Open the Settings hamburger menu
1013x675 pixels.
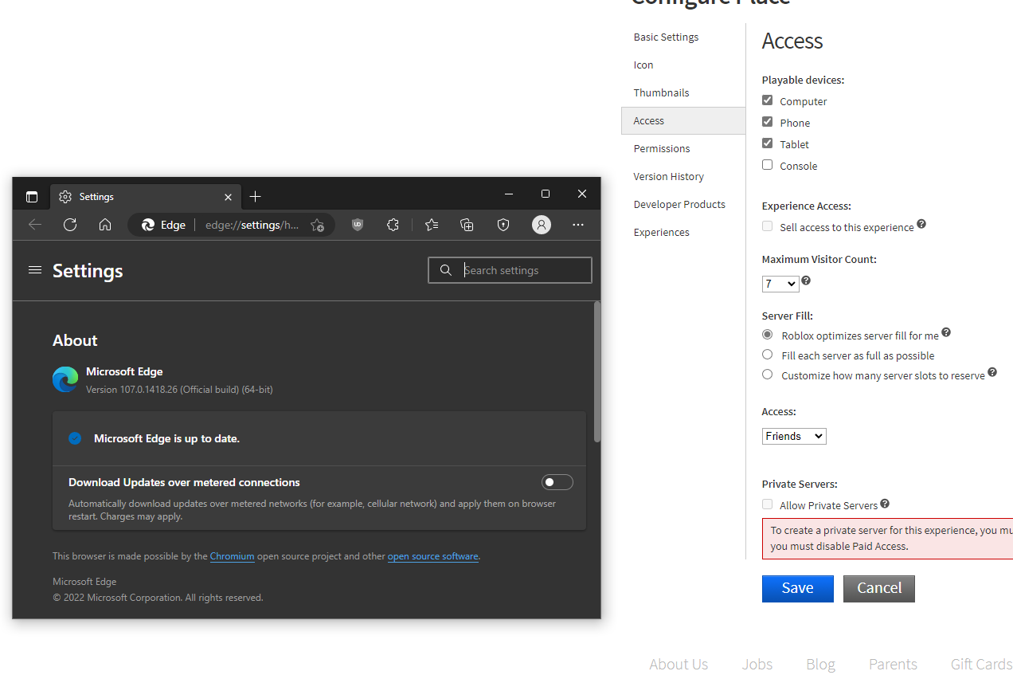34,270
